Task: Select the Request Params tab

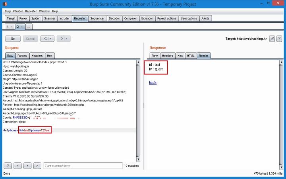Action: pyautogui.click(x=22, y=56)
